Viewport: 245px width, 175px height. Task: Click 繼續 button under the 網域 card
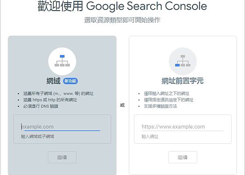[x=62, y=157]
